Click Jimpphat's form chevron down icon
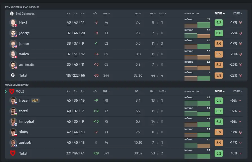The height and width of the screenshot is (162, 252). [x=240, y=122]
